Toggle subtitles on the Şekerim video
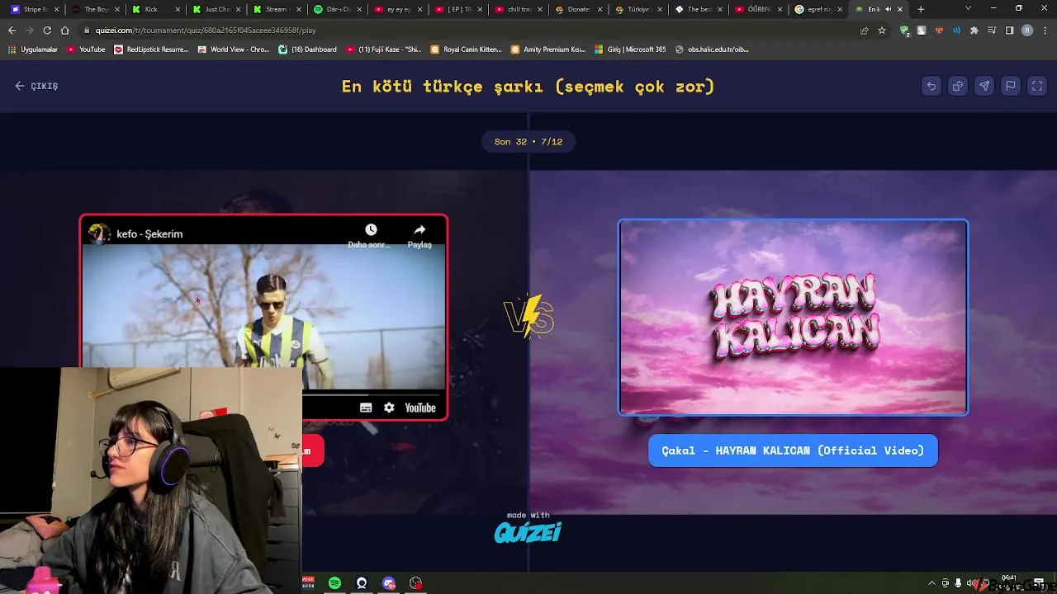This screenshot has height=594, width=1057. (x=366, y=408)
